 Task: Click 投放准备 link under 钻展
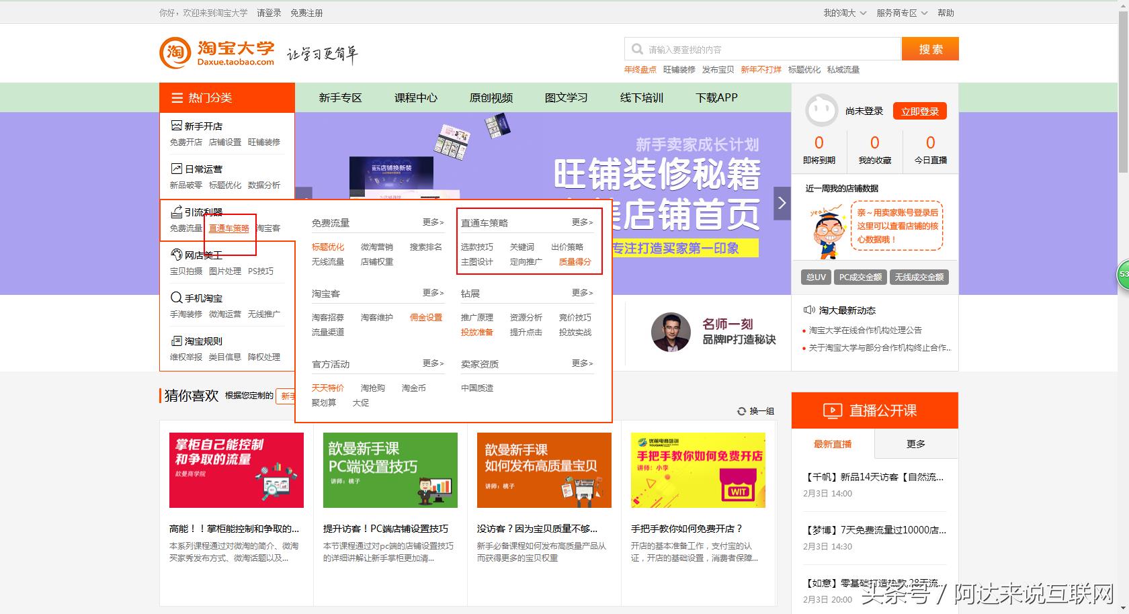pos(477,333)
